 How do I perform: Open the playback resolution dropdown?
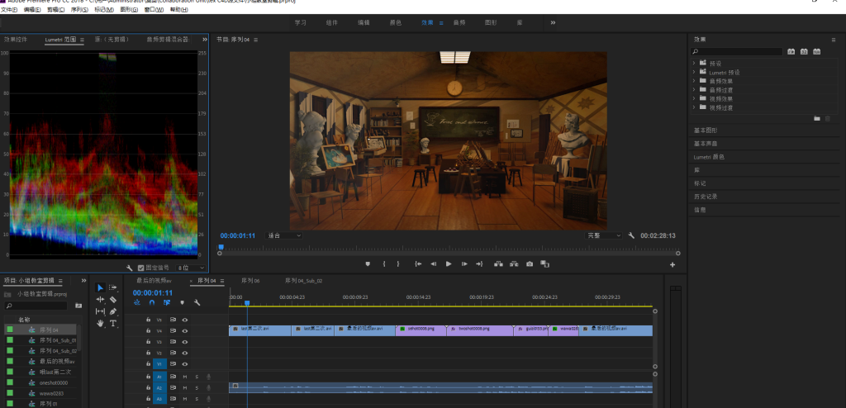[603, 236]
